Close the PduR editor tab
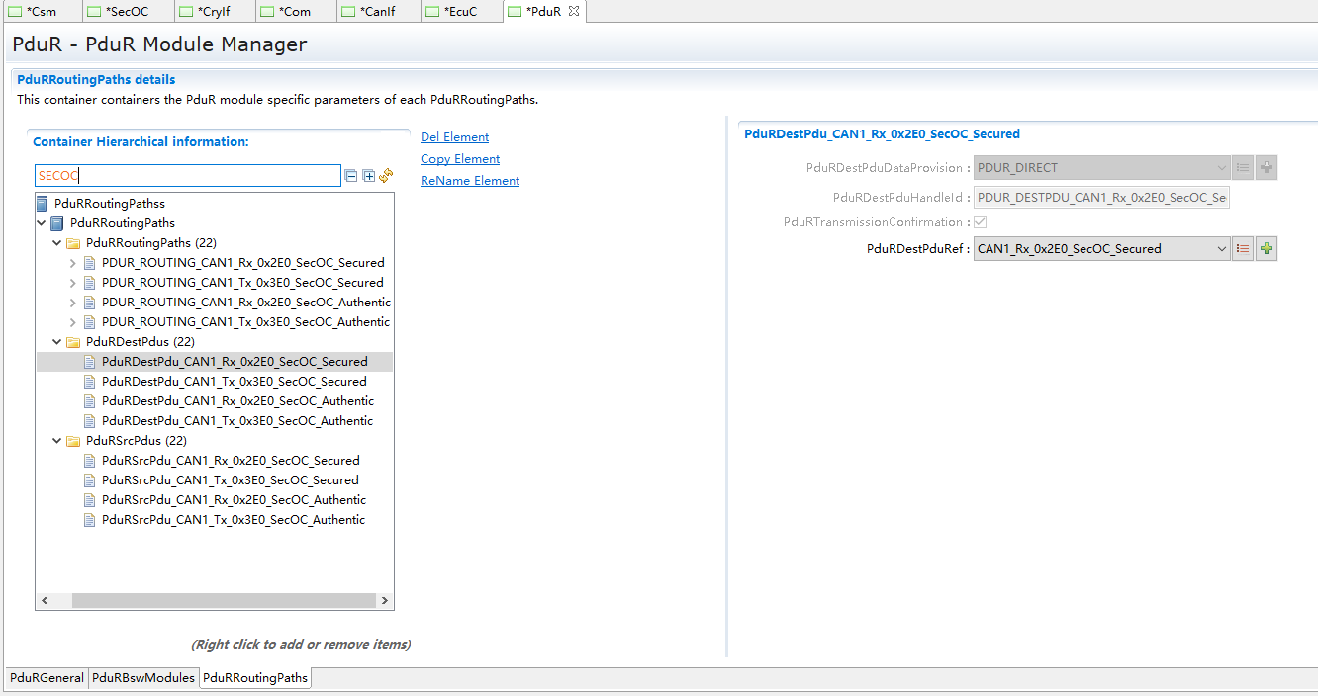The height and width of the screenshot is (696, 1318). (574, 11)
